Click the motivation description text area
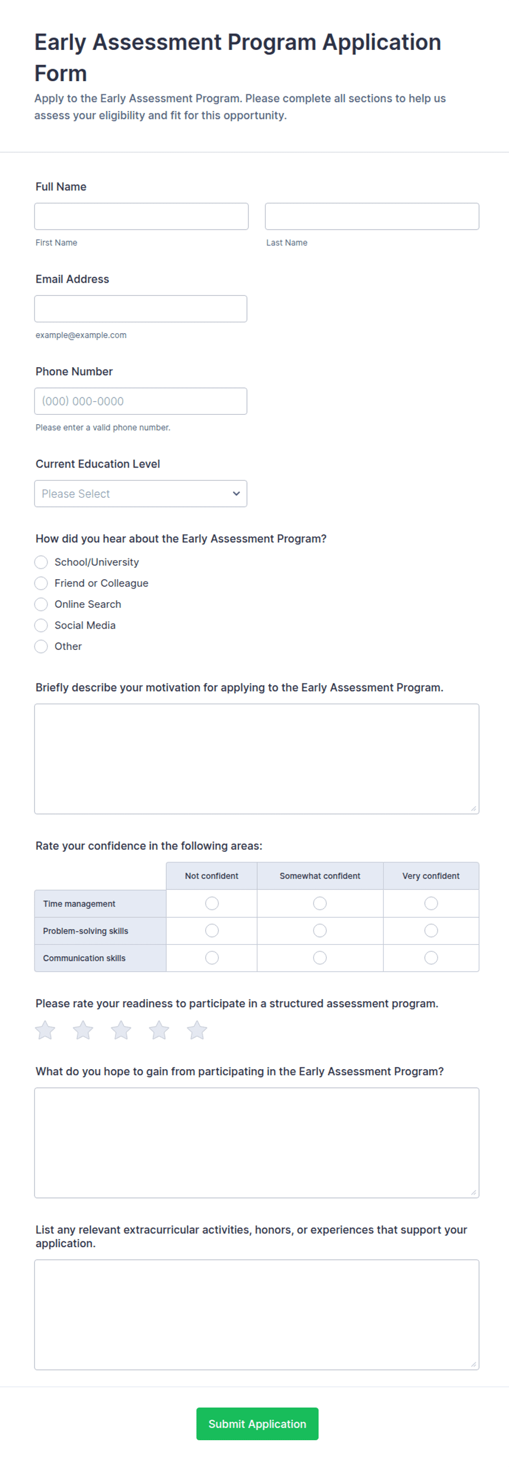 (257, 758)
